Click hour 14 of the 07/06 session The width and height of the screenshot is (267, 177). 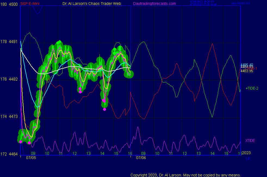pos(212,154)
